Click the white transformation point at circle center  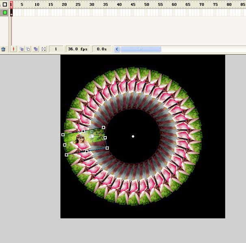(x=133, y=136)
